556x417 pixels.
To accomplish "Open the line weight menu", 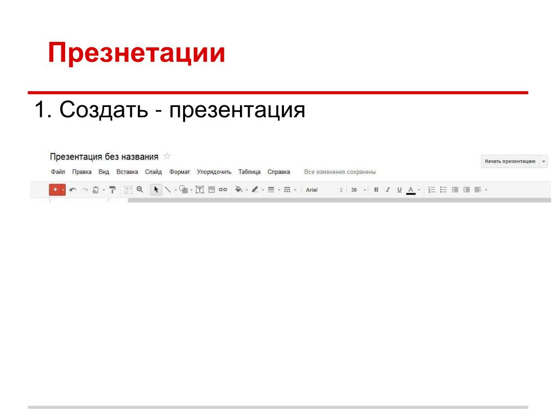I will [x=271, y=189].
